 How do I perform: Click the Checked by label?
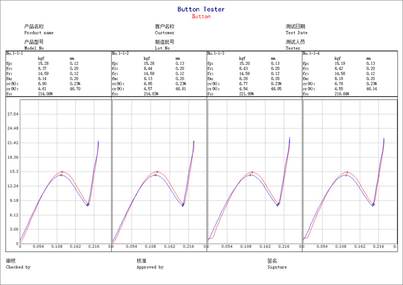[18, 267]
